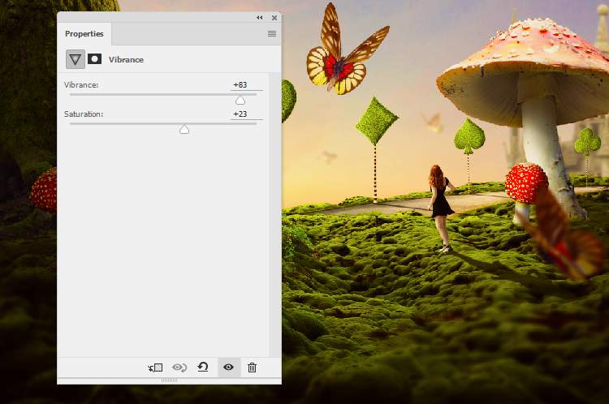
Task: Click the panel resize grip at bottom
Action: tap(169, 380)
